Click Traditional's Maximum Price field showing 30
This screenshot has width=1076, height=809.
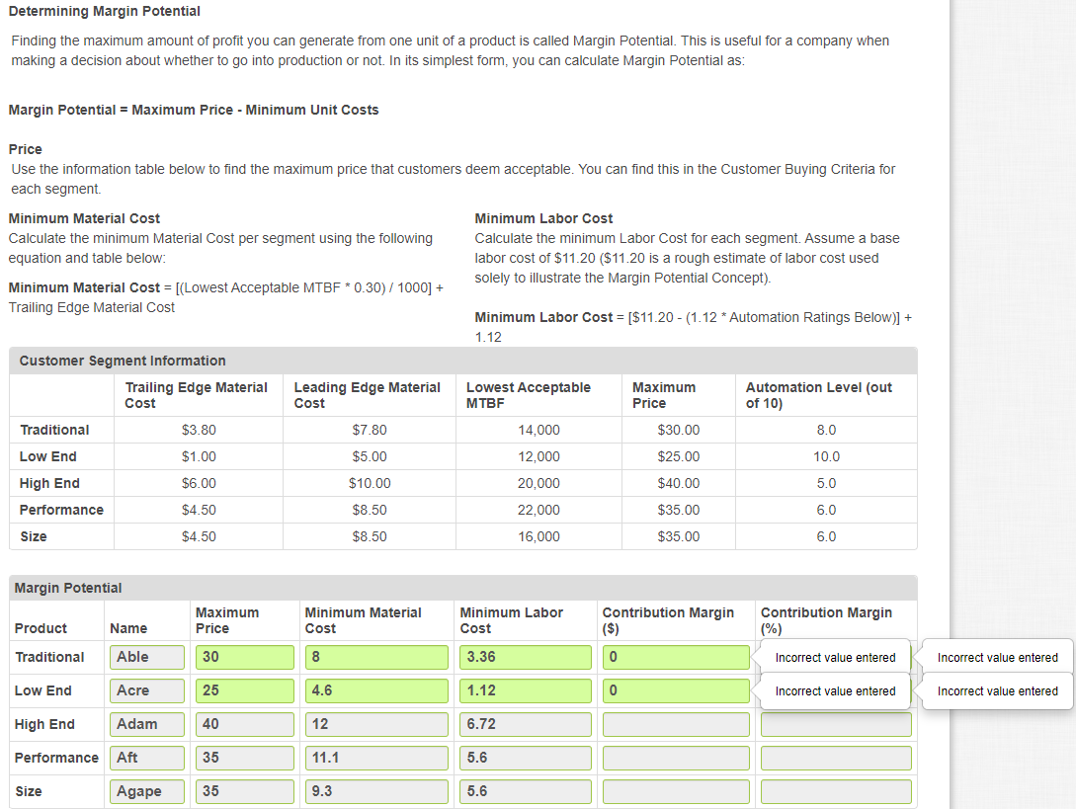[242, 656]
